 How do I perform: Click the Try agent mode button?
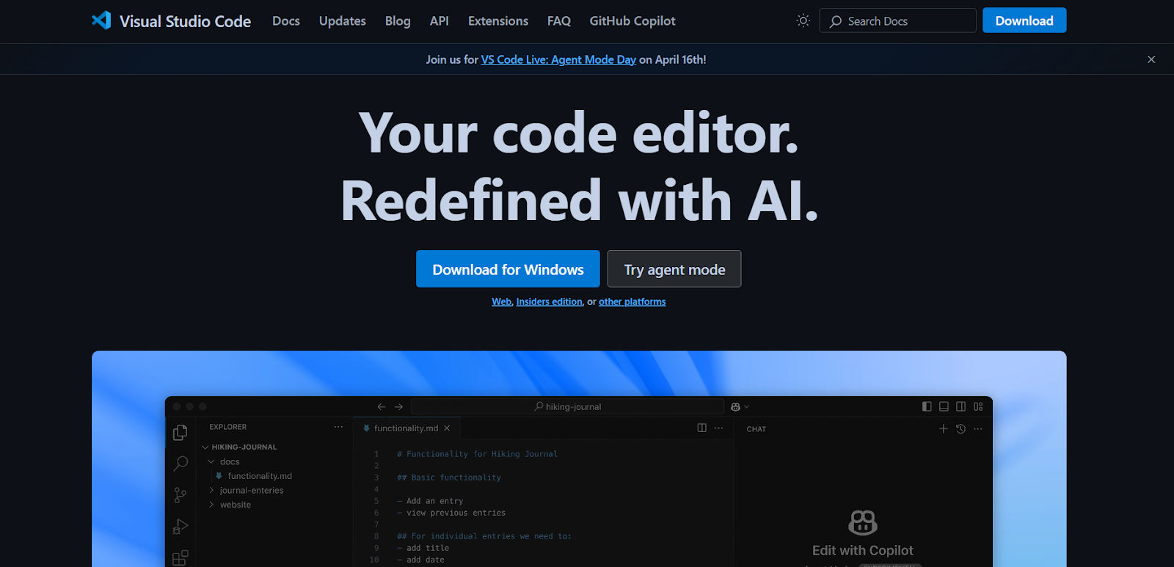pyautogui.click(x=674, y=269)
